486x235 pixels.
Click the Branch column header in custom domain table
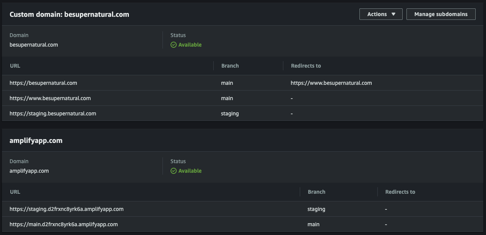(230, 66)
